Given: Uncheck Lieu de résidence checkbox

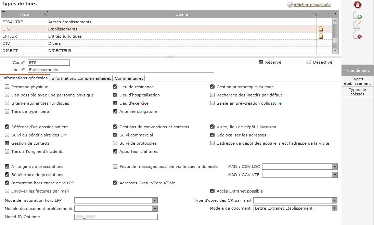Looking at the screenshot, I should [x=115, y=87].
